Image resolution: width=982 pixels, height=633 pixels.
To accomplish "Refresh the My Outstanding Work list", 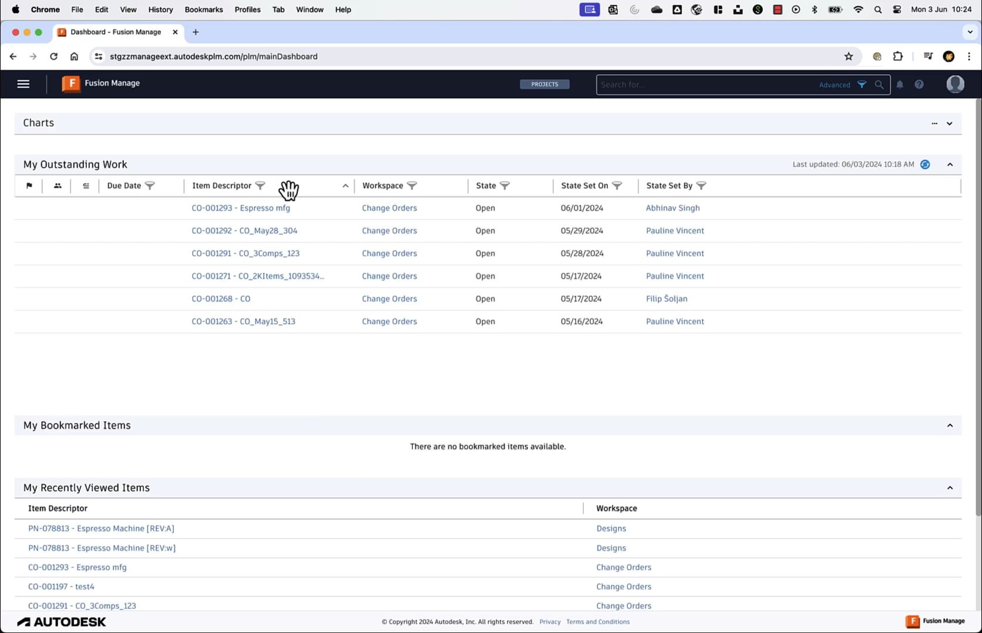I will (925, 164).
